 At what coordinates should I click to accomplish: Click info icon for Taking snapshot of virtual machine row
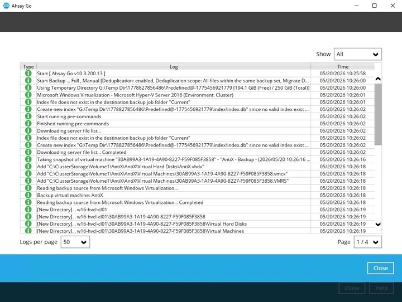tap(28, 159)
